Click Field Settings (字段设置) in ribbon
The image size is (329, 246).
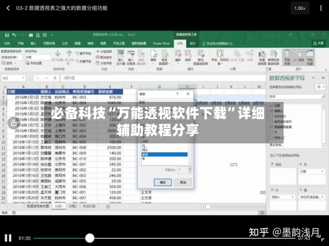[x=34, y=63]
